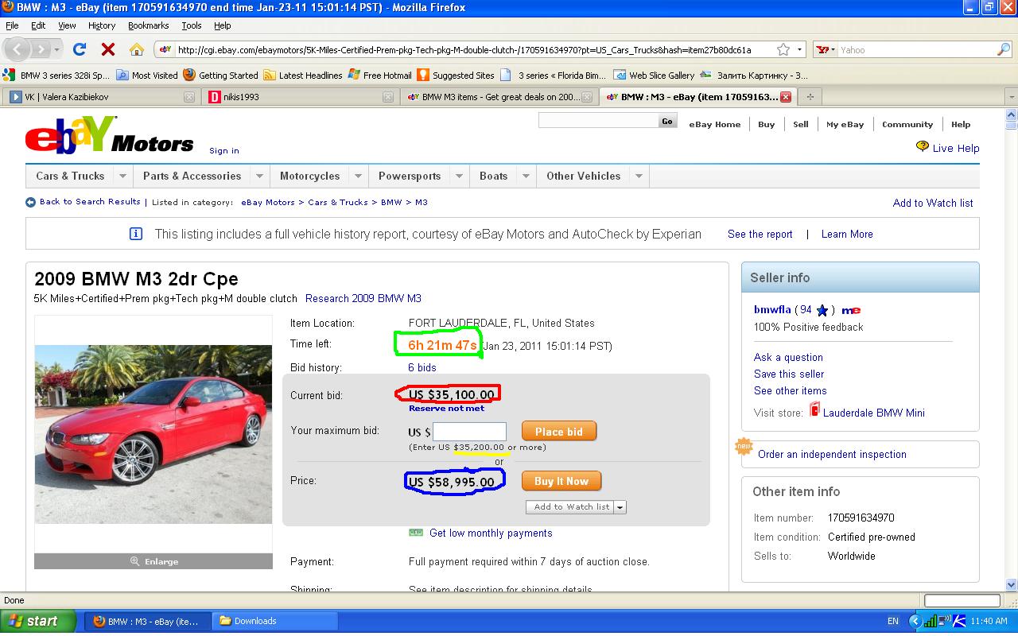Click the low monthly payments money icon
The image size is (1018, 636).
(416, 533)
